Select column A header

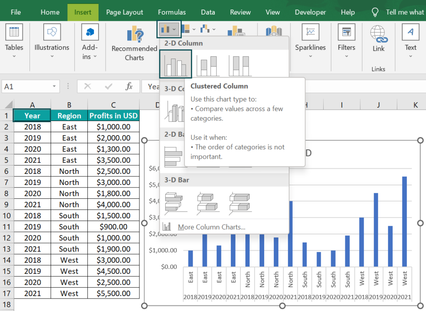[x=32, y=105]
